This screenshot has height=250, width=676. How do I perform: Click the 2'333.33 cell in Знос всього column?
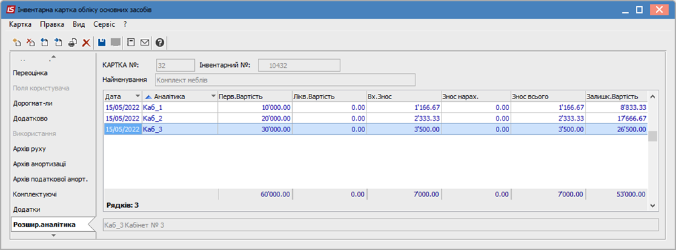coord(548,118)
